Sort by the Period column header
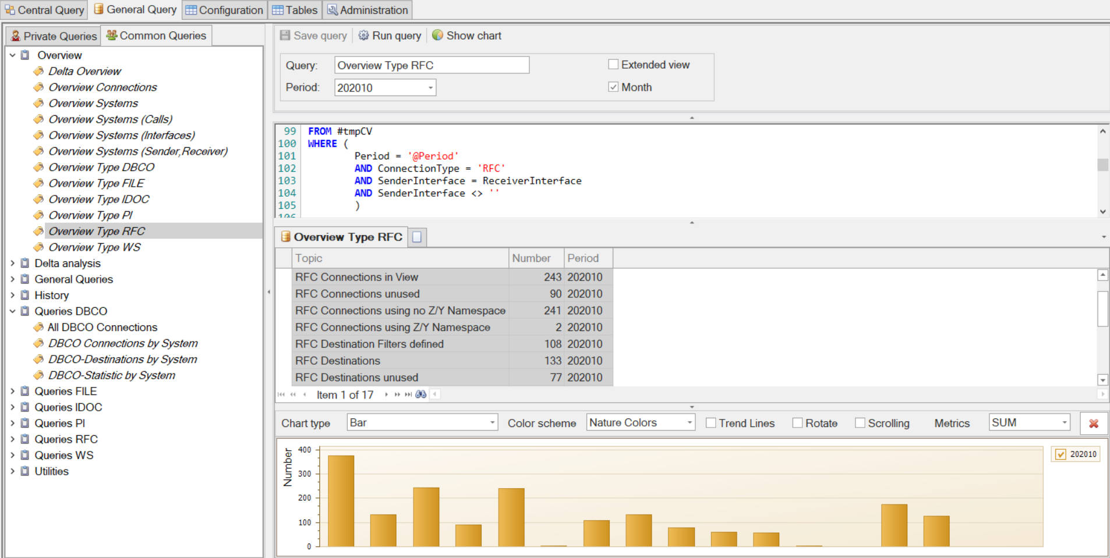Image resolution: width=1110 pixels, height=558 pixels. coord(588,258)
